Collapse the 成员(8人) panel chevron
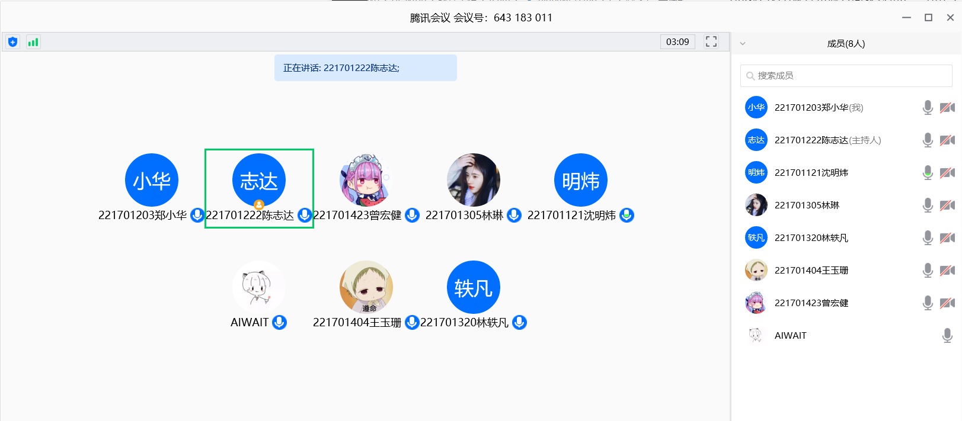The image size is (962, 421). (x=742, y=43)
